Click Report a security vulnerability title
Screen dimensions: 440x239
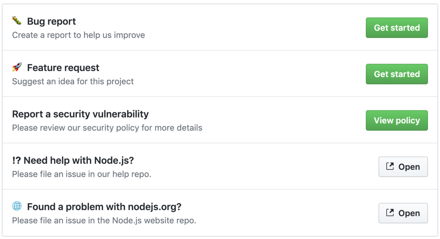[x=80, y=114]
